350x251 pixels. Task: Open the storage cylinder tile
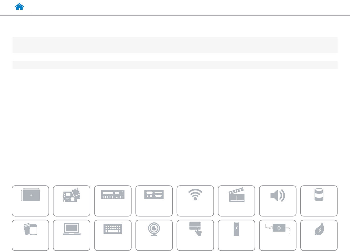tap(319, 201)
